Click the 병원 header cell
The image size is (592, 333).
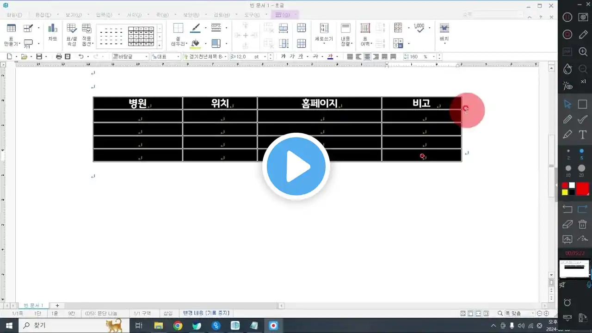138,103
